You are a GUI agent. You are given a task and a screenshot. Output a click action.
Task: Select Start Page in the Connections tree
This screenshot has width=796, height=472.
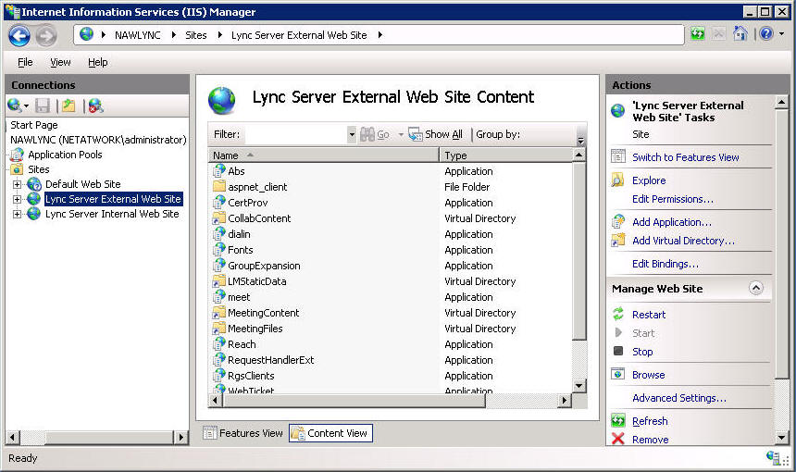(34, 125)
